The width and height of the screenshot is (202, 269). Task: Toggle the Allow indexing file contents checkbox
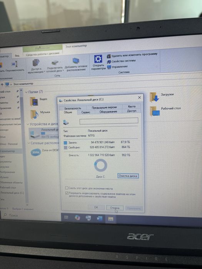tap(67, 193)
